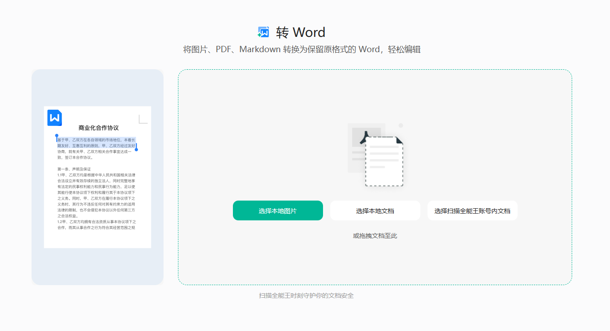Click the document upload illustration icon
This screenshot has width=610, height=331.
click(x=375, y=154)
